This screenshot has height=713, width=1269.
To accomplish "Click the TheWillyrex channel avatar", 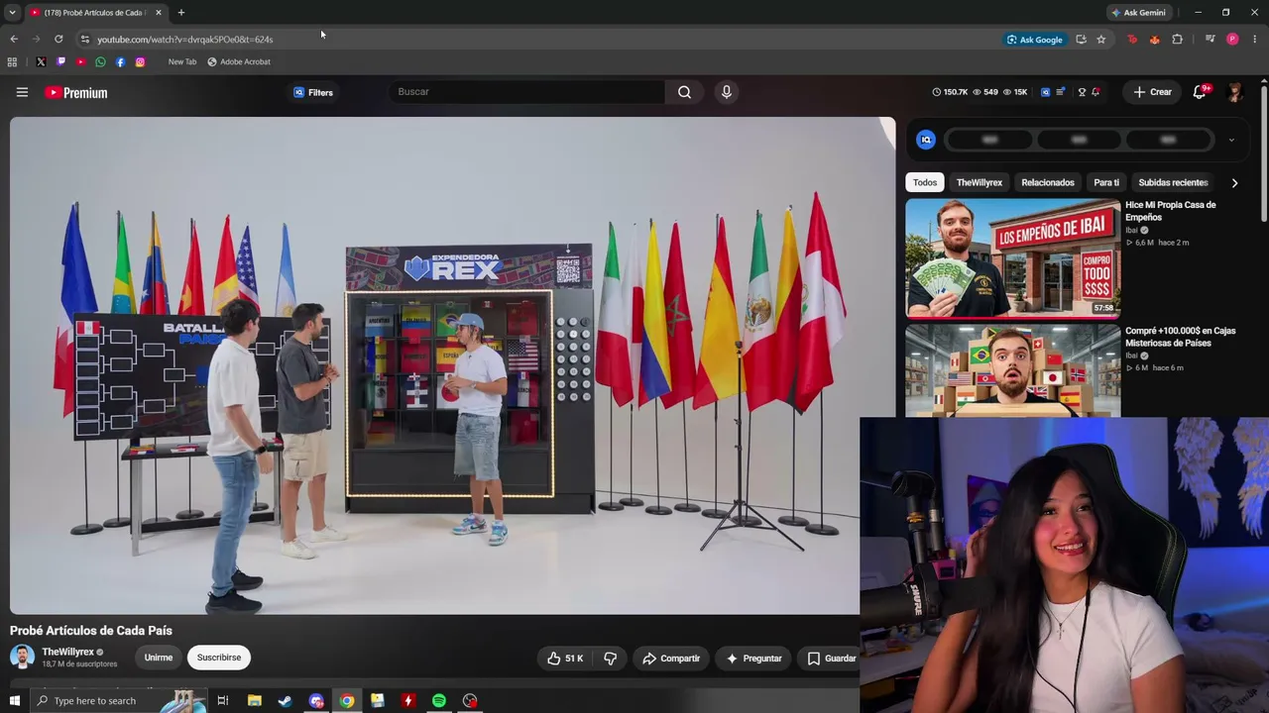I will click(x=22, y=657).
